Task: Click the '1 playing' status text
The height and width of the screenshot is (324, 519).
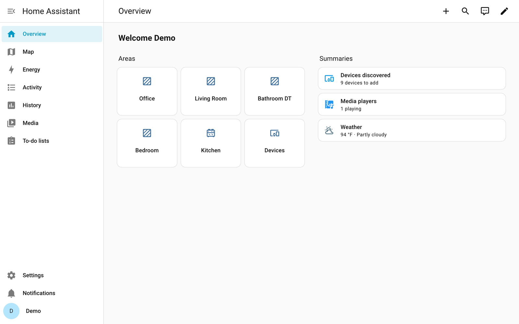Action: tap(351, 109)
